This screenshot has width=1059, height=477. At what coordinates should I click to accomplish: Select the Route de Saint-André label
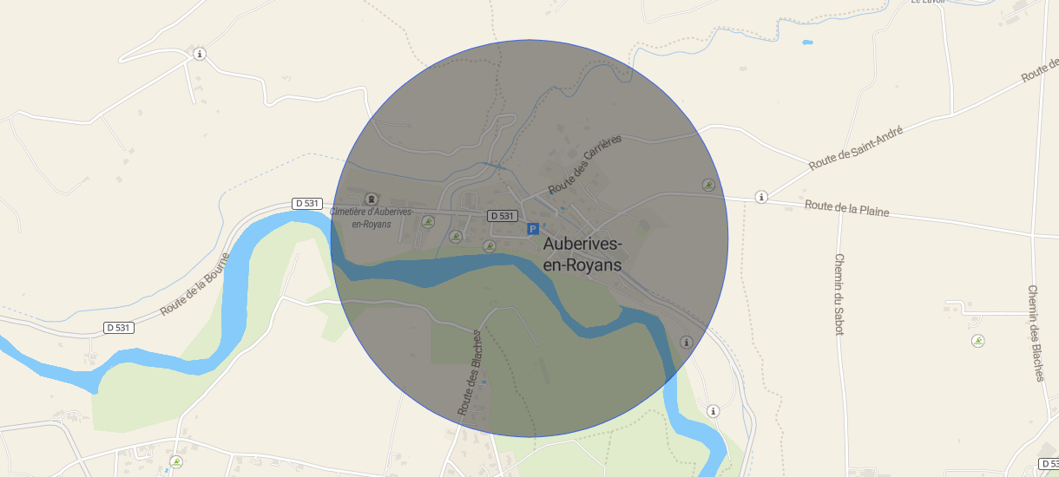coord(856,147)
